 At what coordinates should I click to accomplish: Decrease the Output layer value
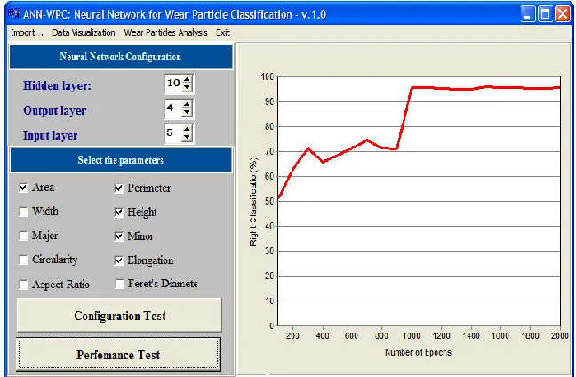coord(187,112)
